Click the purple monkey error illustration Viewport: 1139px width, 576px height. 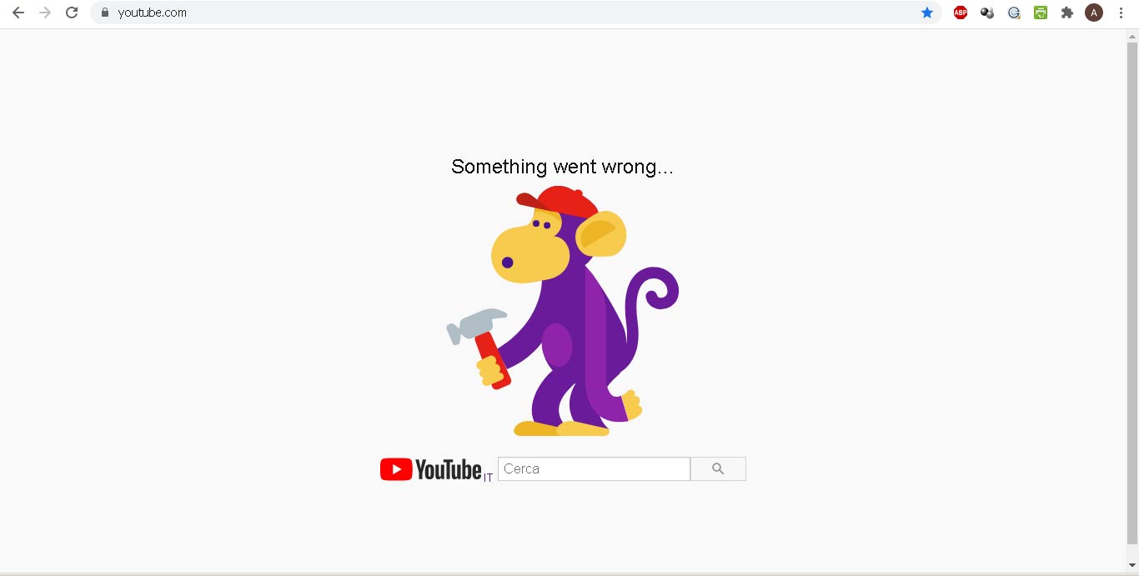[x=563, y=311]
